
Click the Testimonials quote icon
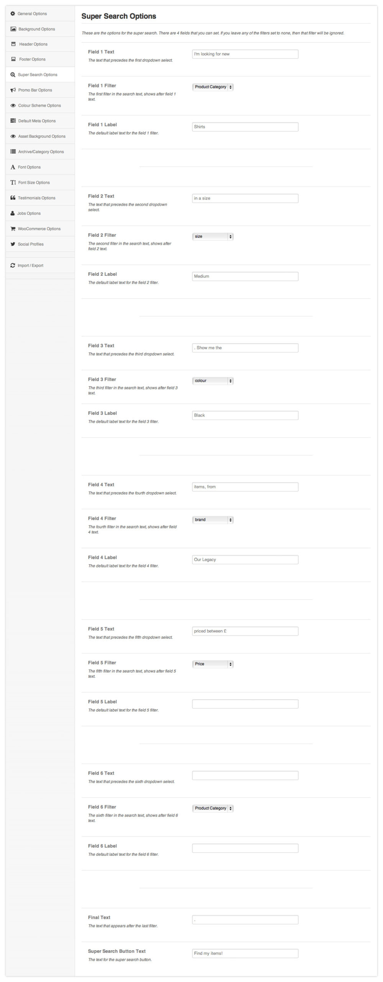(x=13, y=198)
